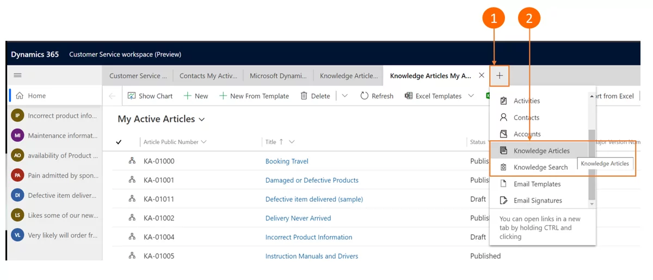The image size is (653, 280).
Task: Refresh the articles list
Action: [377, 96]
